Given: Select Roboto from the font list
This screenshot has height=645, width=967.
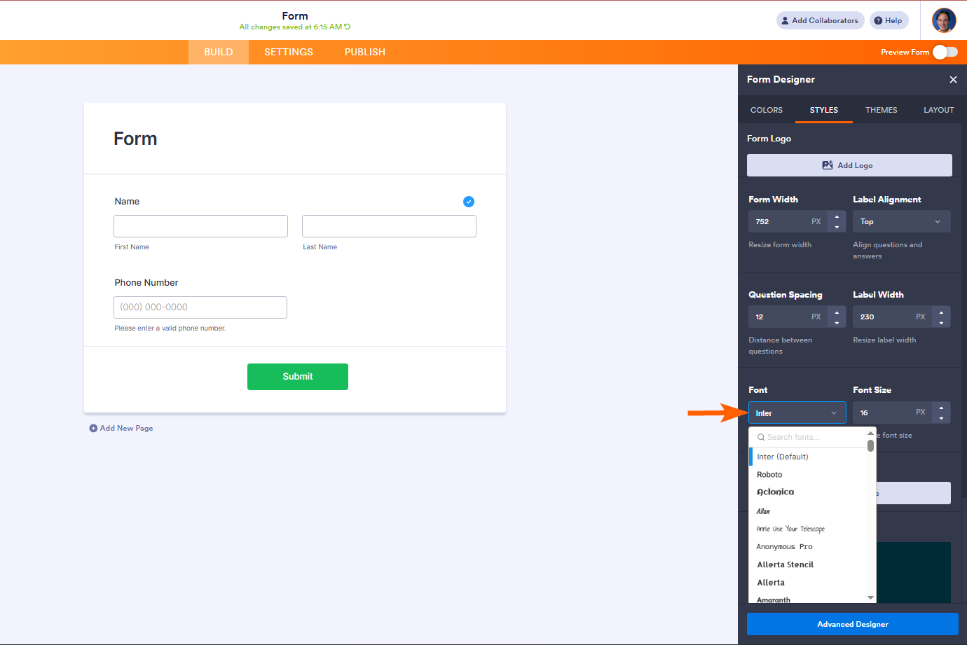Looking at the screenshot, I should [769, 475].
